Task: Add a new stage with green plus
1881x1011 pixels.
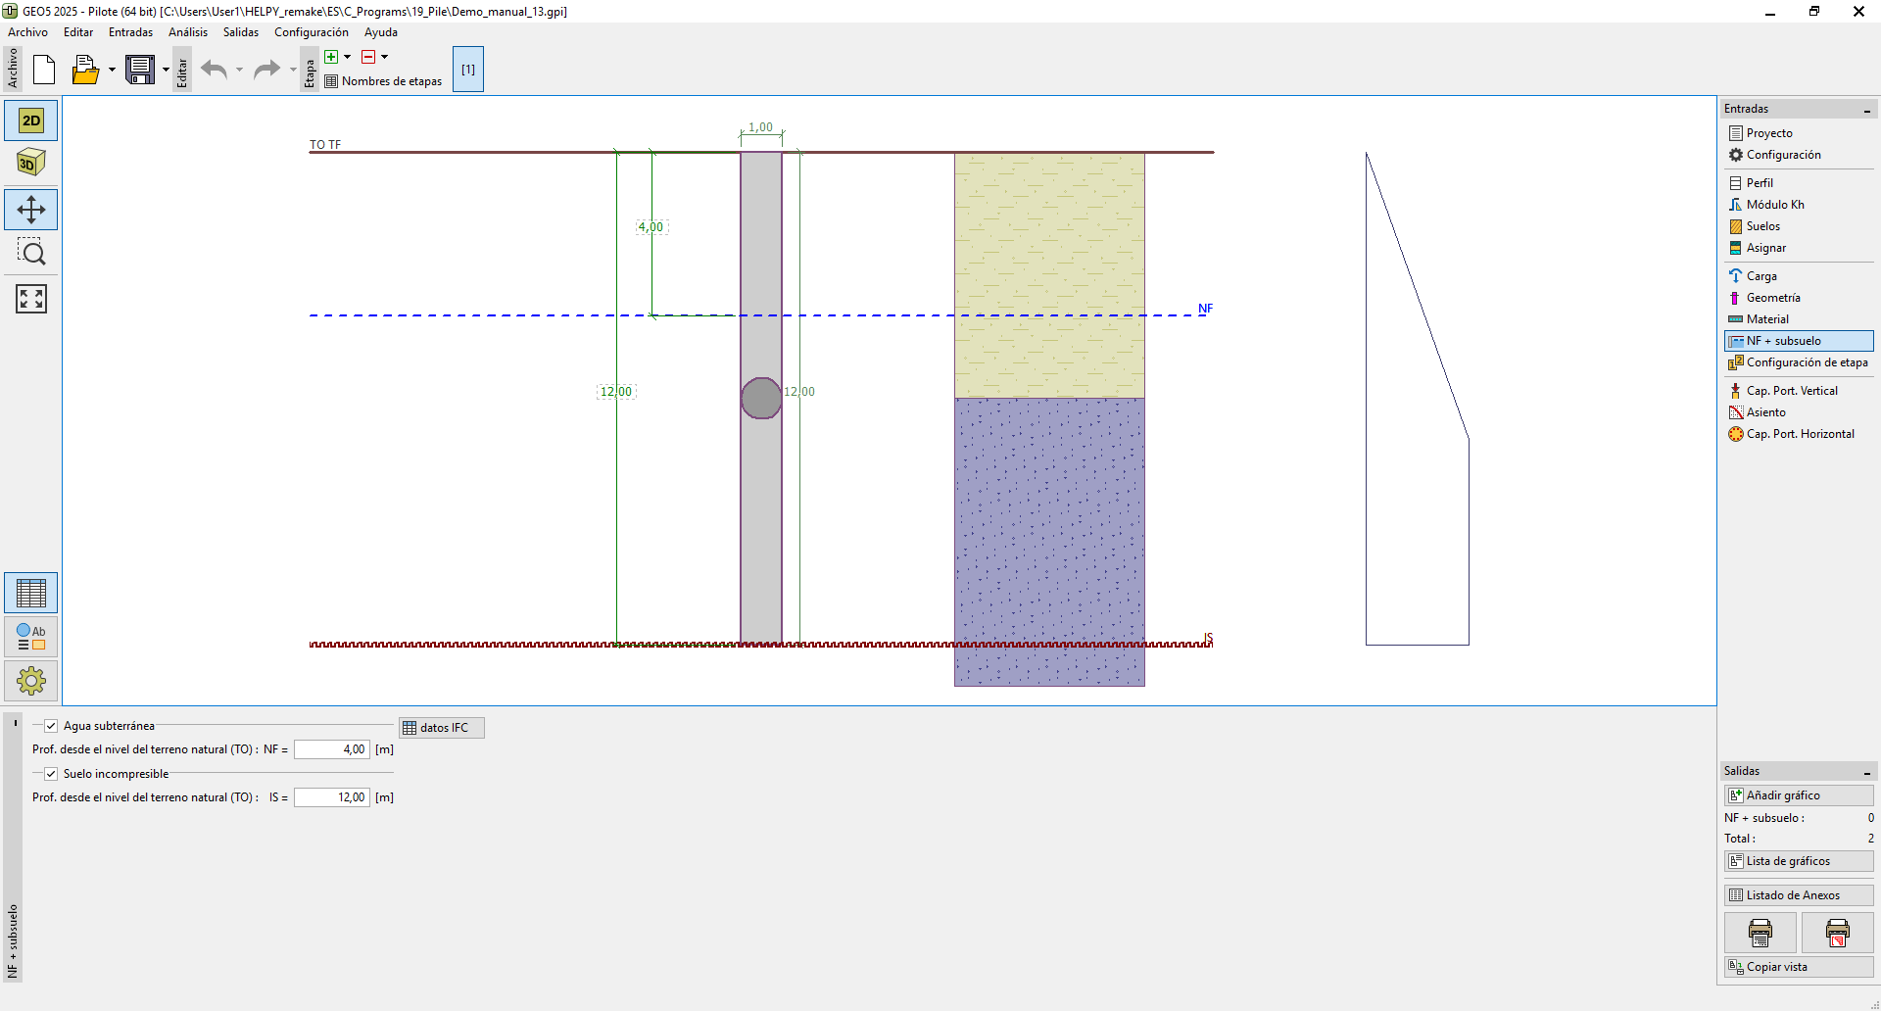Action: click(331, 57)
